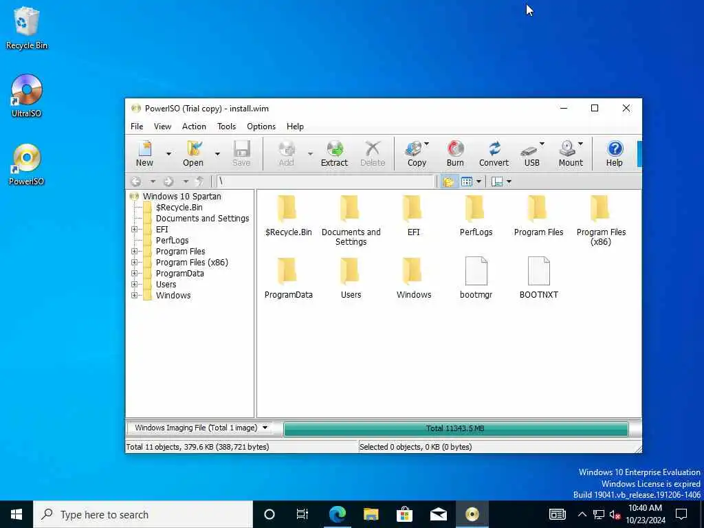The width and height of the screenshot is (704, 528).
Task: Click the taskbar search box
Action: (x=143, y=514)
